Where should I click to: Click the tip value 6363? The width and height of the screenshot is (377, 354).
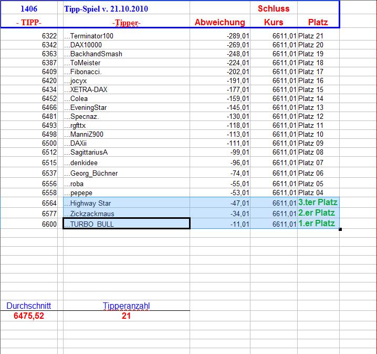(49, 54)
